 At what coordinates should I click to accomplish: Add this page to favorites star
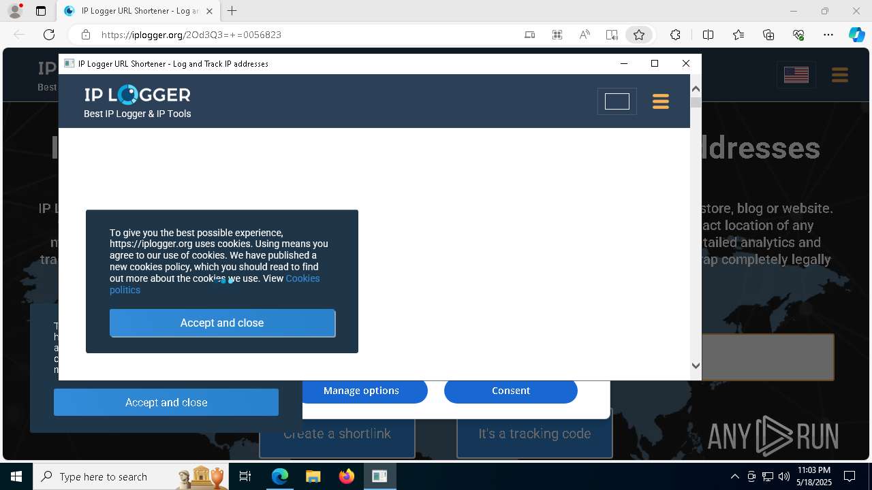[x=639, y=35]
